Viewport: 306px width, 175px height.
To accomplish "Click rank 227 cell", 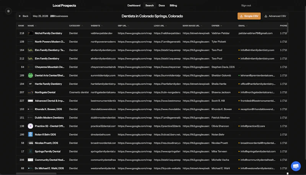I will pyautogui.click(x=22, y=101).
